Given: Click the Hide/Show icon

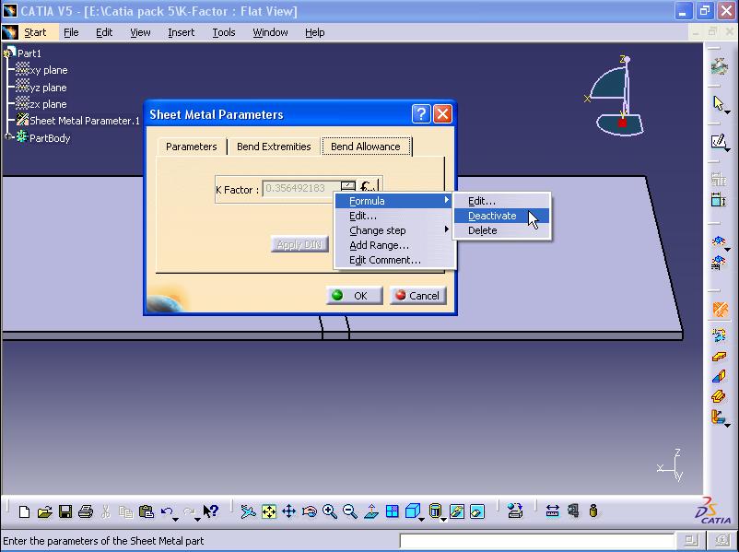Looking at the screenshot, I should pos(457,511).
